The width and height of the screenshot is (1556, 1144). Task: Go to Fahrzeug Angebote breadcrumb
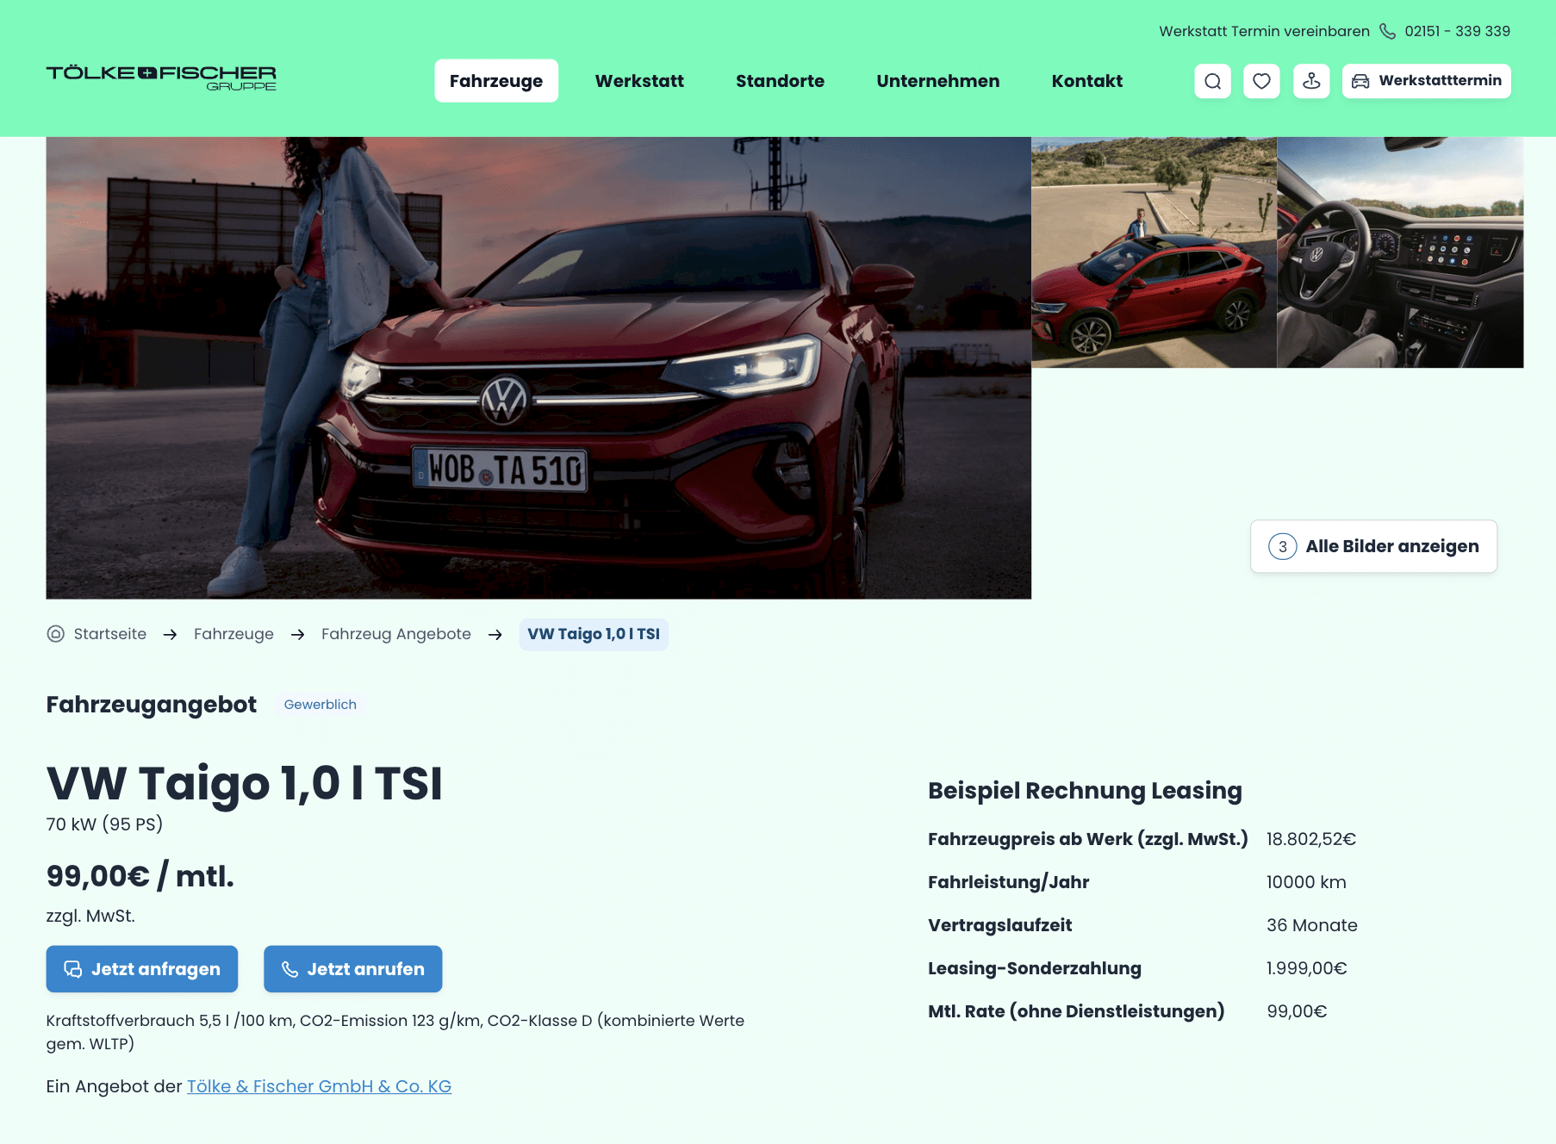(x=396, y=634)
